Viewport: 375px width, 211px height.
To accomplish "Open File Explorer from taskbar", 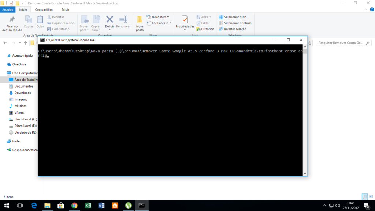I will coord(47,206).
